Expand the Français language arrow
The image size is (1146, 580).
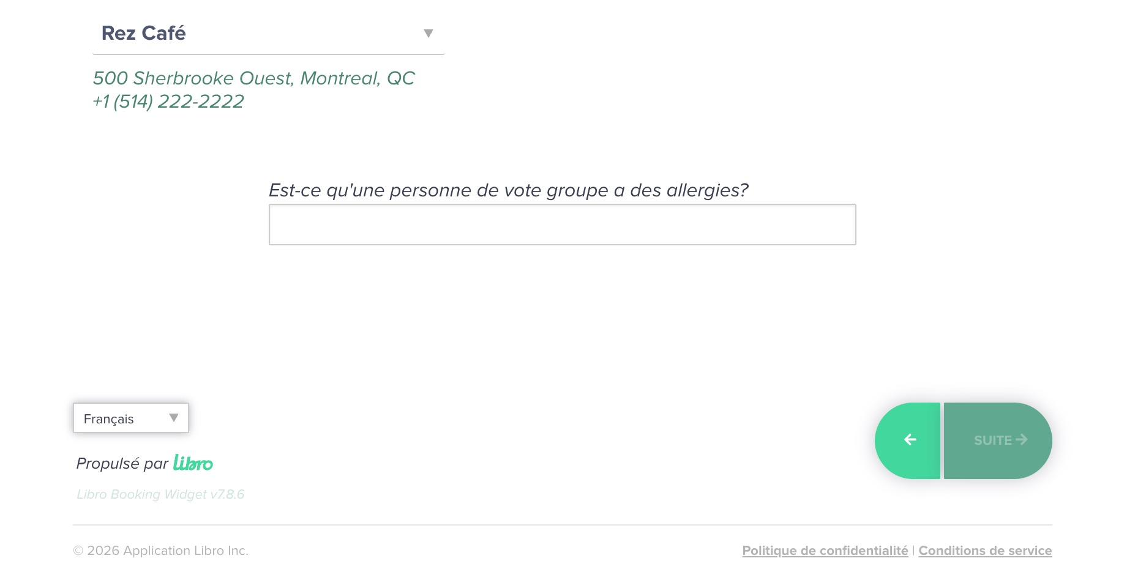point(174,418)
